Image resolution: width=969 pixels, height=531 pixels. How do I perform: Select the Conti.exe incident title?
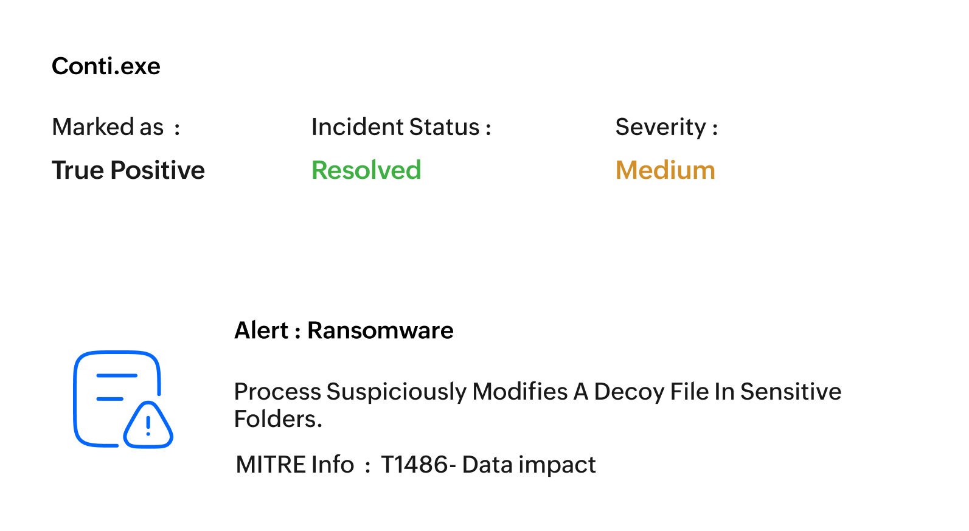point(106,66)
